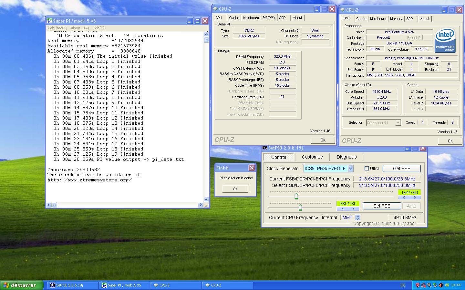This screenshot has width=465, height=290.
Task: Open SPD tab in CPU-Z Memory window
Action: pos(283,18)
